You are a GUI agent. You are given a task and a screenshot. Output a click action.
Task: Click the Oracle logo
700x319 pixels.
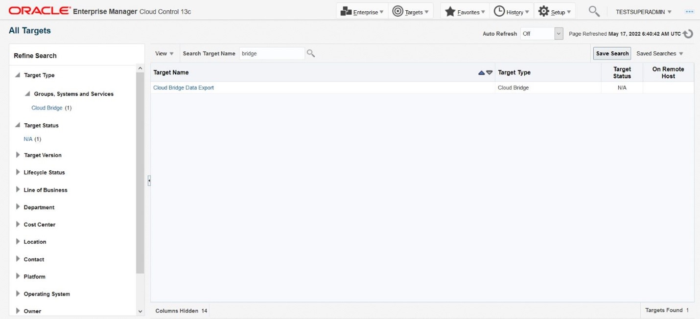[x=40, y=11]
